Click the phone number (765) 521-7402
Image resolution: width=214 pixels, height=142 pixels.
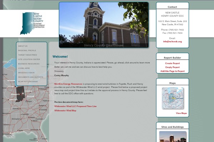tap(176, 30)
